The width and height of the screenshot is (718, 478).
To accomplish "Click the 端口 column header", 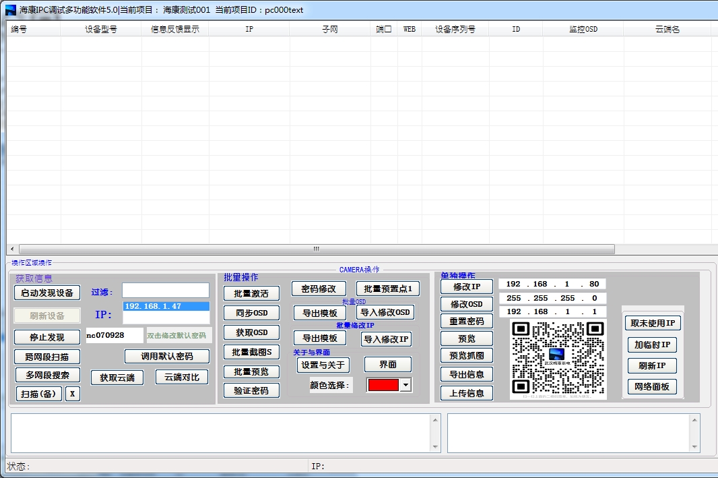I will click(384, 30).
